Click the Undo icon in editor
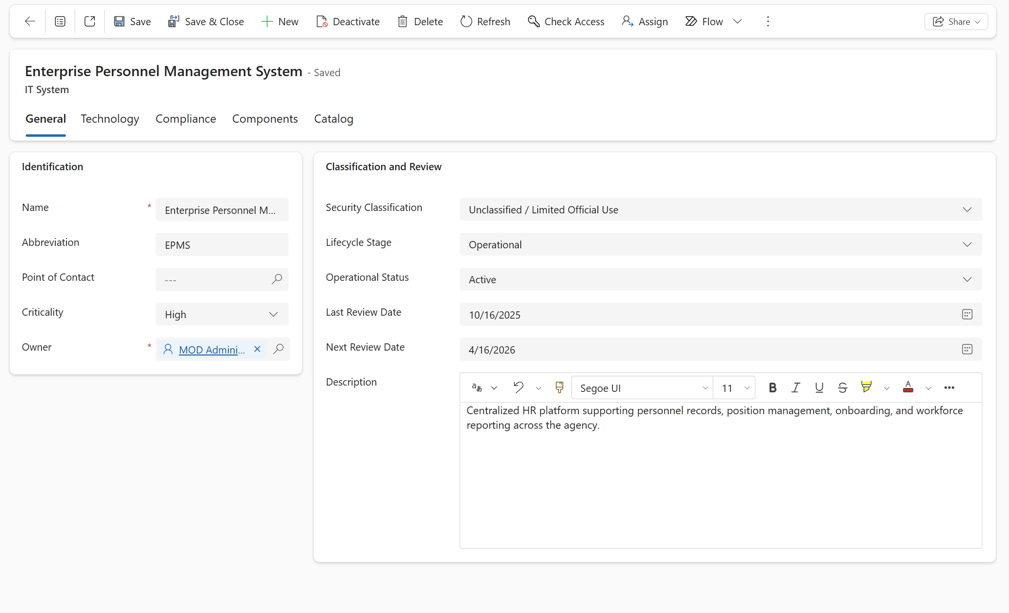Screen dimensions: 1009x613 [518, 387]
